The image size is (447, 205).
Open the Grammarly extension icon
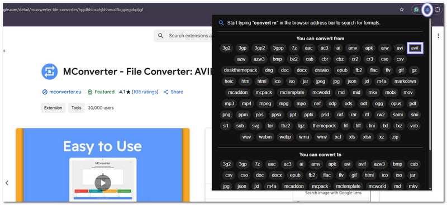point(416,9)
